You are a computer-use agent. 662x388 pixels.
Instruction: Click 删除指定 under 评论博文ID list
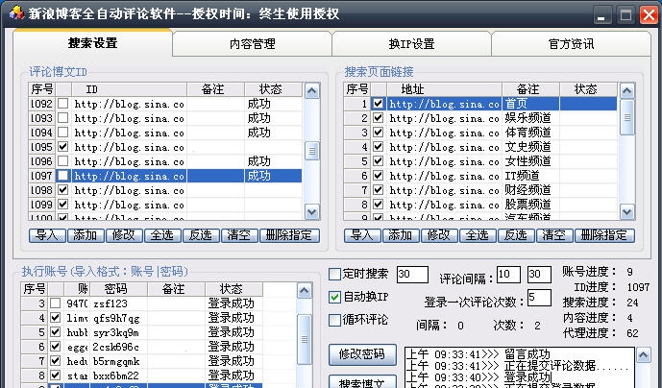click(x=289, y=235)
